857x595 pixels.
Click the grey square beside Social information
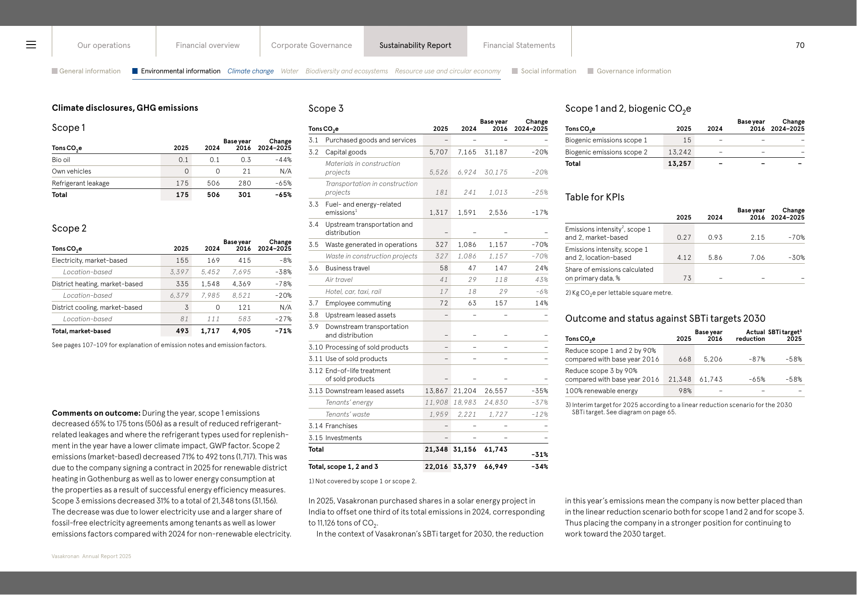pyautogui.click(x=515, y=71)
